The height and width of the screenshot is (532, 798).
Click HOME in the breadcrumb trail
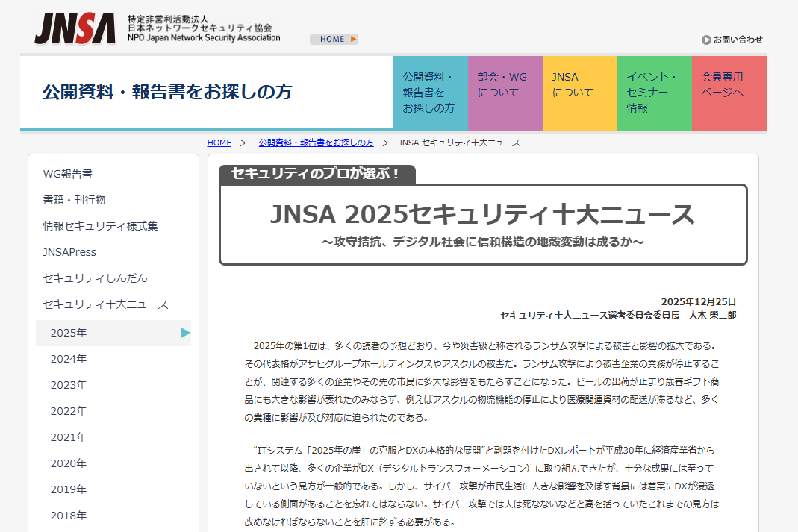(219, 143)
